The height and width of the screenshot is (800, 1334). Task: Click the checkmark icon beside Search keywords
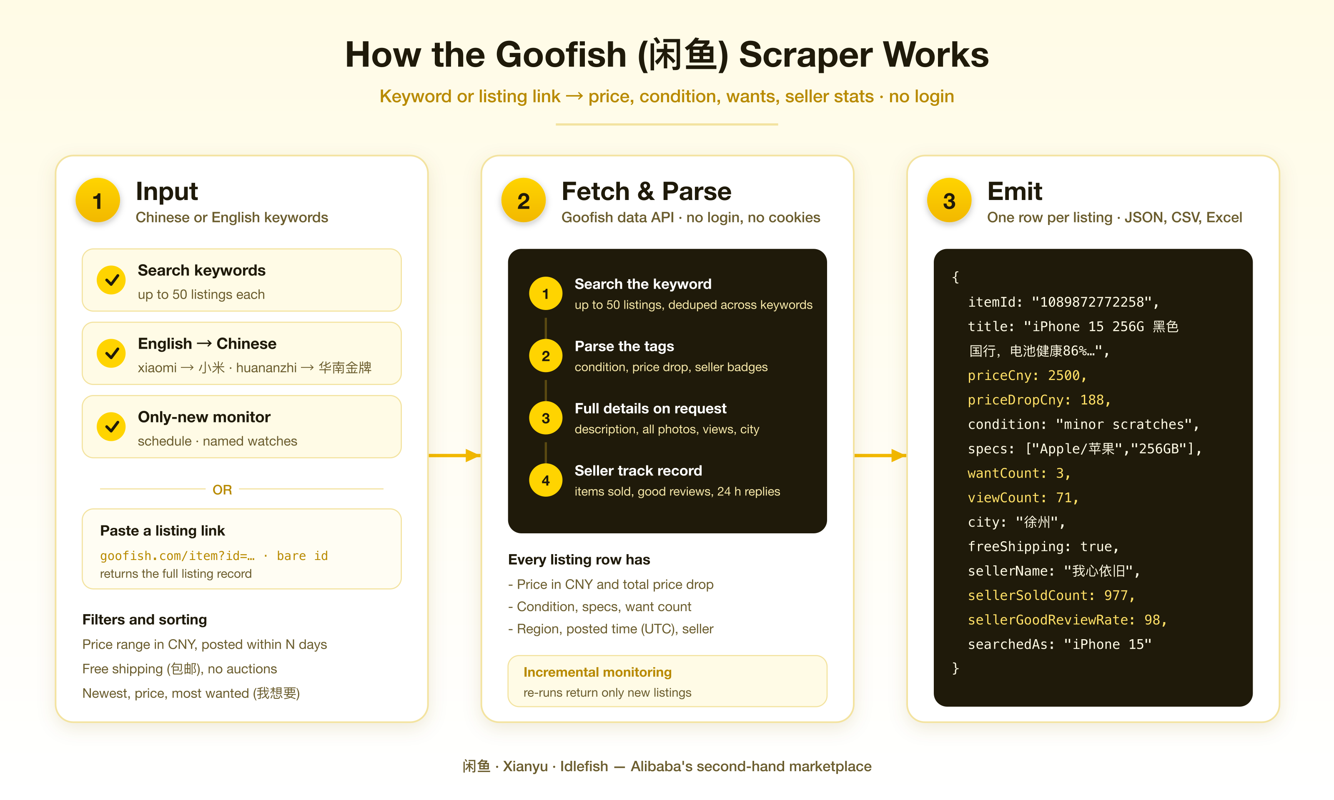[x=111, y=280]
